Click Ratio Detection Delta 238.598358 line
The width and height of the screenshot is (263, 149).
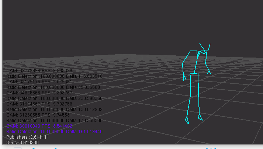coord(54,98)
